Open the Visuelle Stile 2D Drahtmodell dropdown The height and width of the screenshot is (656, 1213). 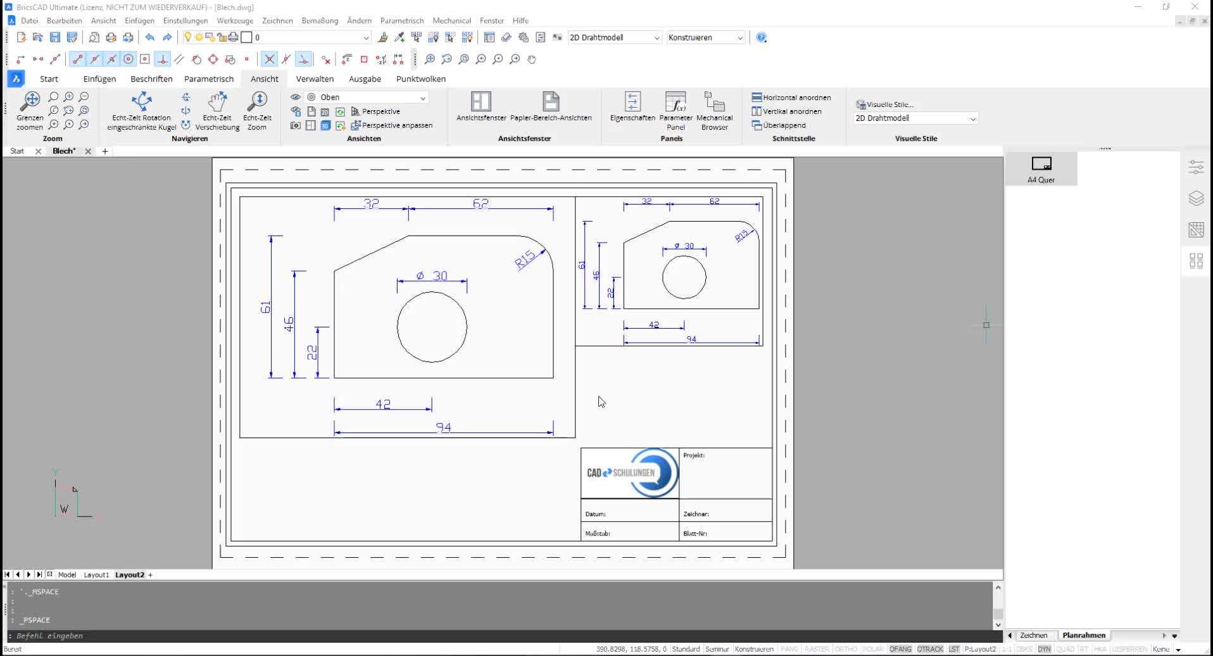pos(915,118)
